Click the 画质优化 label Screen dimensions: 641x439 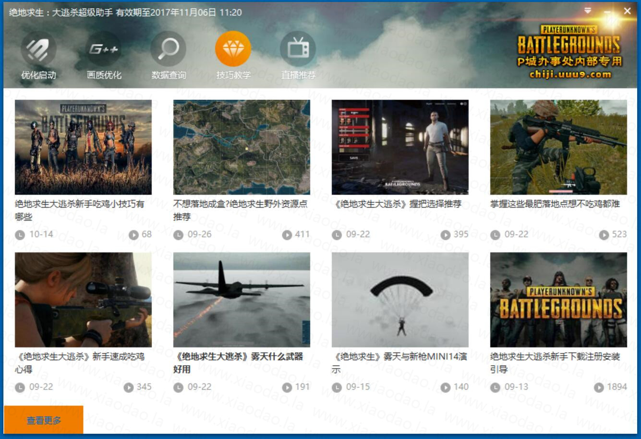pyautogui.click(x=104, y=75)
